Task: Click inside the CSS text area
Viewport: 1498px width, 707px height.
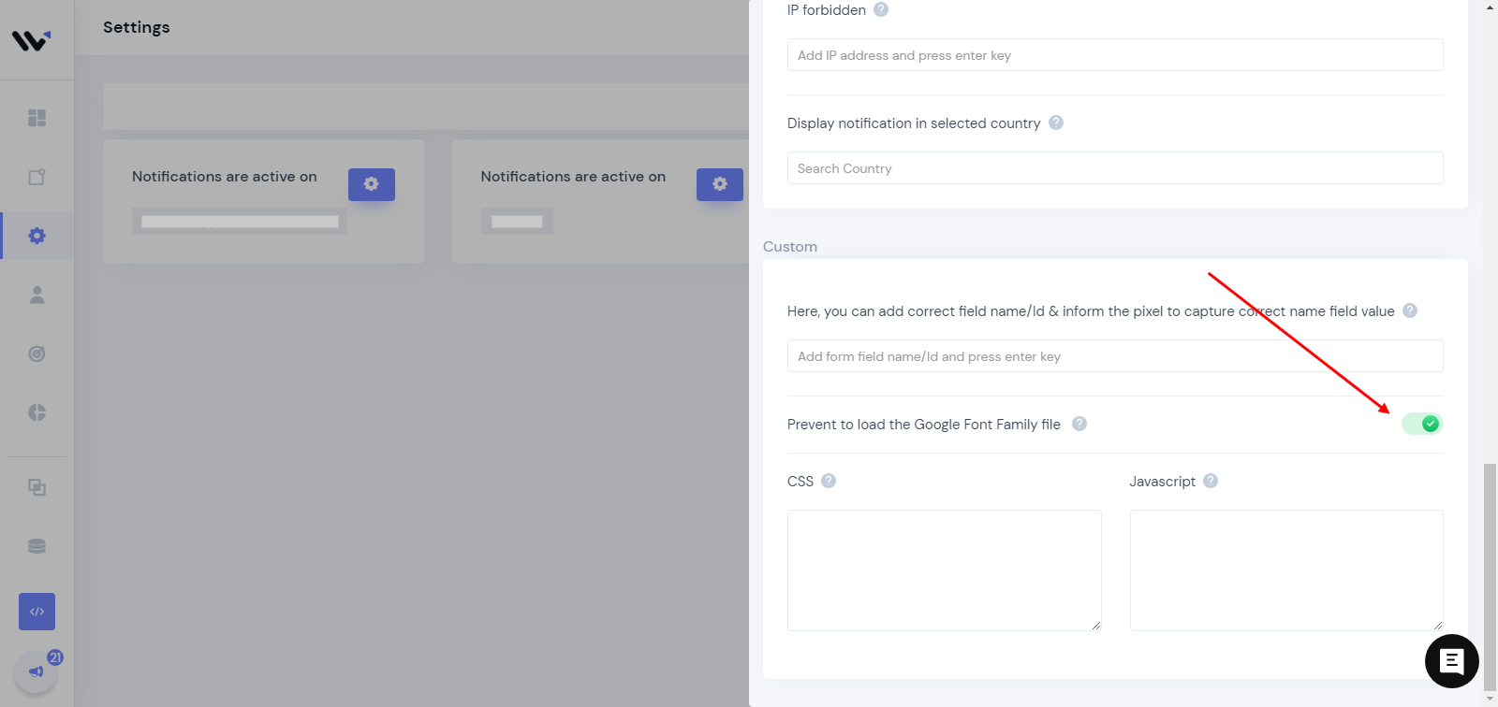Action: (x=945, y=570)
